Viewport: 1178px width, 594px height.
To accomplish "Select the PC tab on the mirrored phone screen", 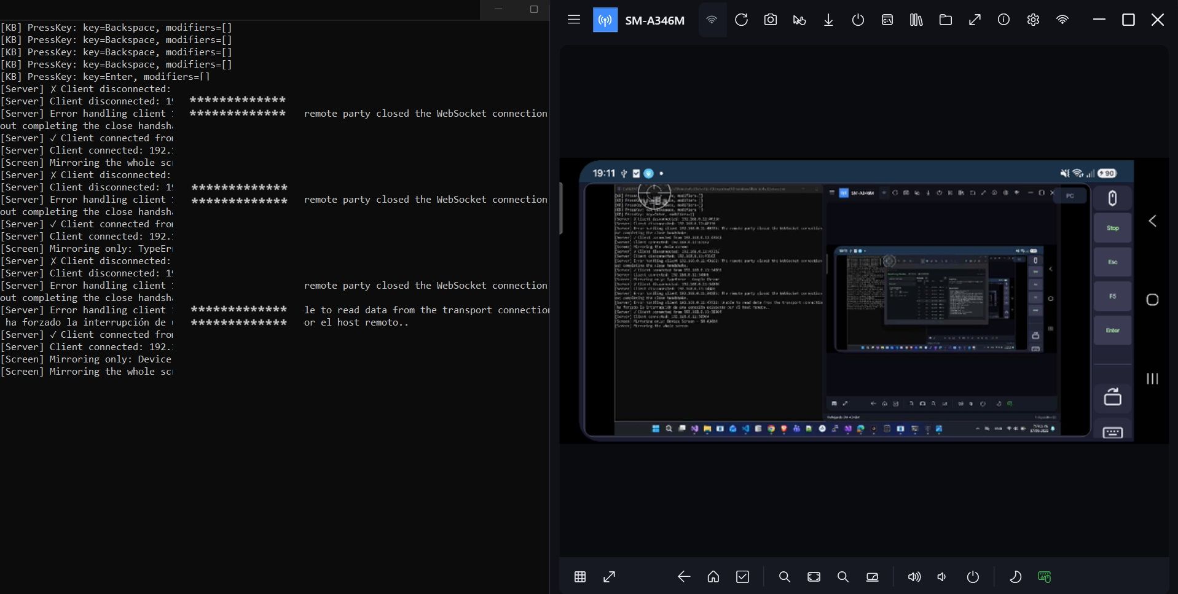I will [1070, 196].
